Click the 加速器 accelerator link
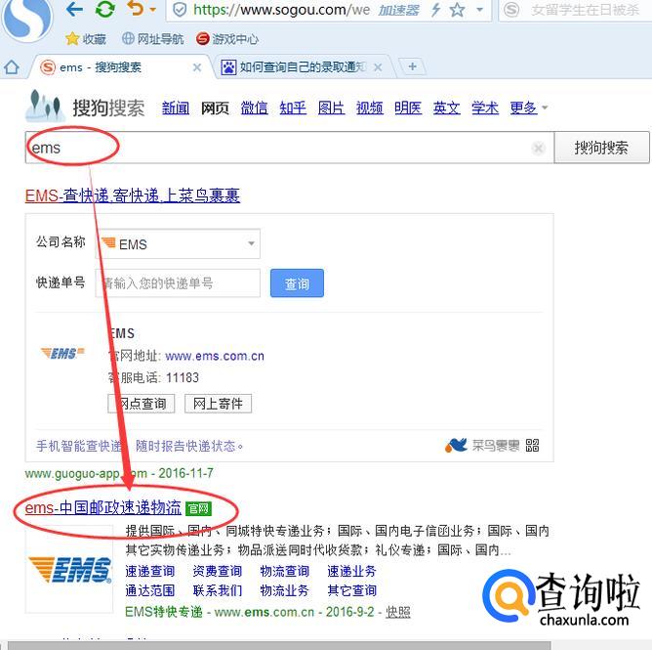652x650 pixels. point(398,10)
